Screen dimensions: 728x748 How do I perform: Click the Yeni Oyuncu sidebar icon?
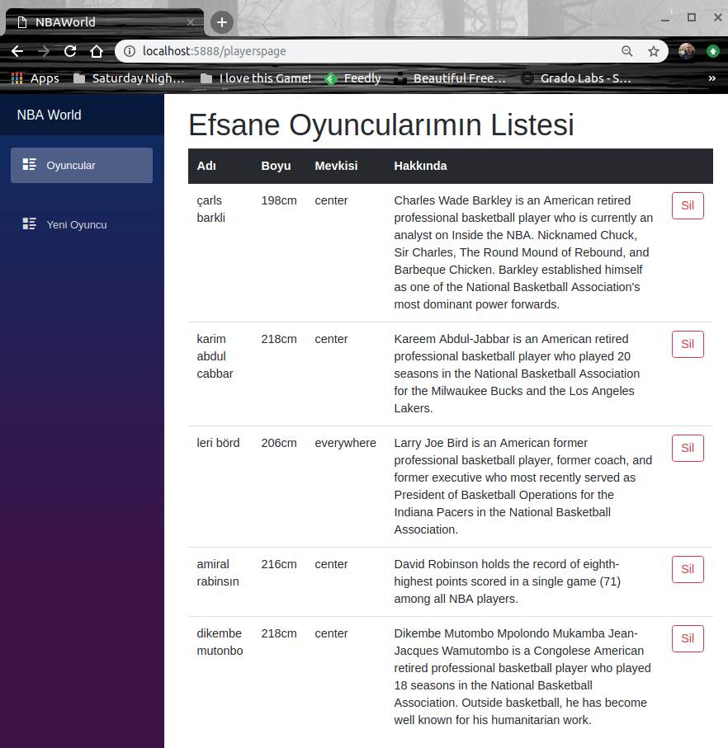pyautogui.click(x=30, y=224)
